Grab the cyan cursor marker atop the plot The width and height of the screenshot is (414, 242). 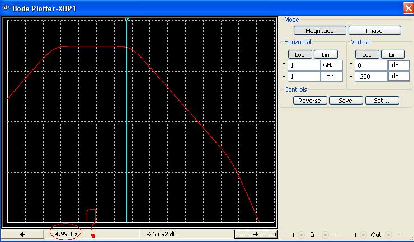click(x=127, y=20)
